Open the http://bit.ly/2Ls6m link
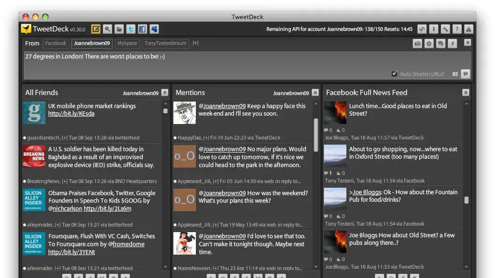Screen dimensions: 495x278 108,209
